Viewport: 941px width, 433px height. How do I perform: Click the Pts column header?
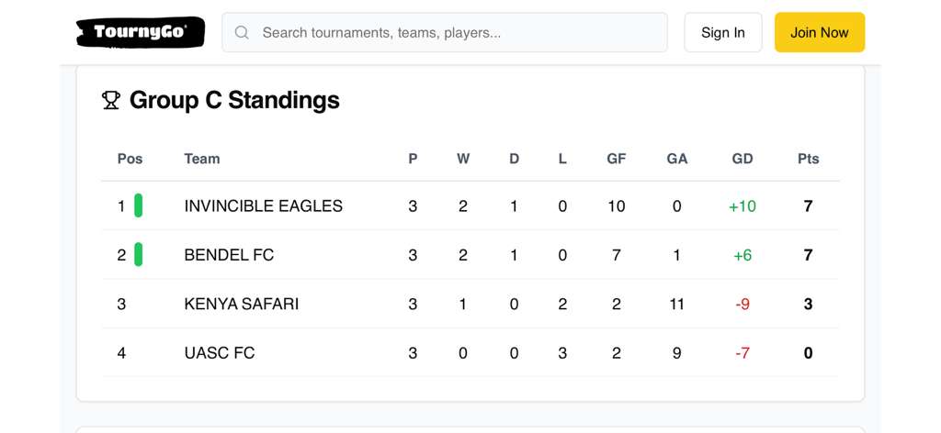(808, 159)
